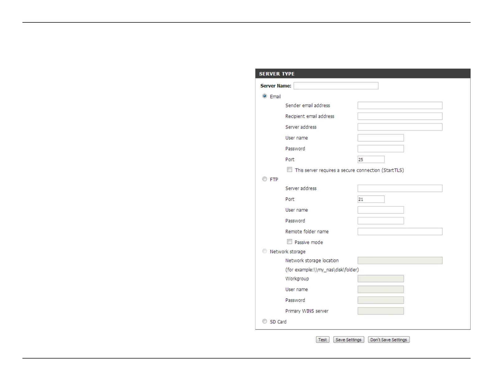The width and height of the screenshot is (493, 381).
Task: Click the "Server Name:" label
Action: [x=276, y=86]
